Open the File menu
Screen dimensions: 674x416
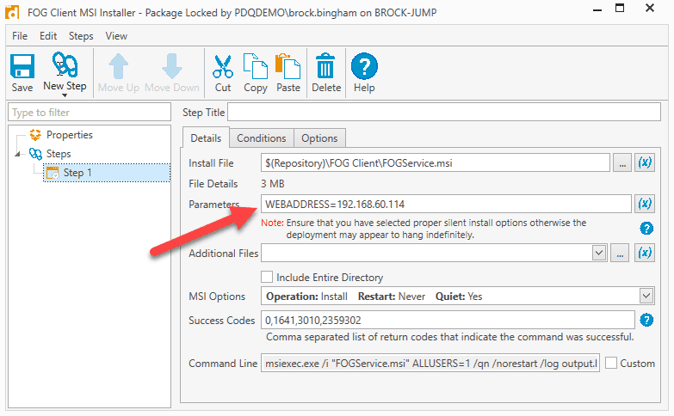(20, 36)
